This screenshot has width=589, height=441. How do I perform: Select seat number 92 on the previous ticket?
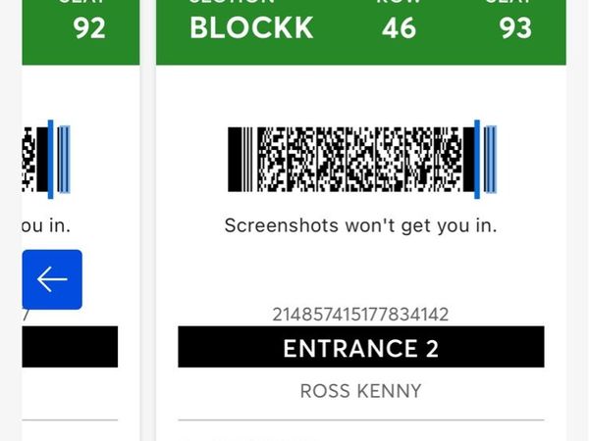click(90, 27)
